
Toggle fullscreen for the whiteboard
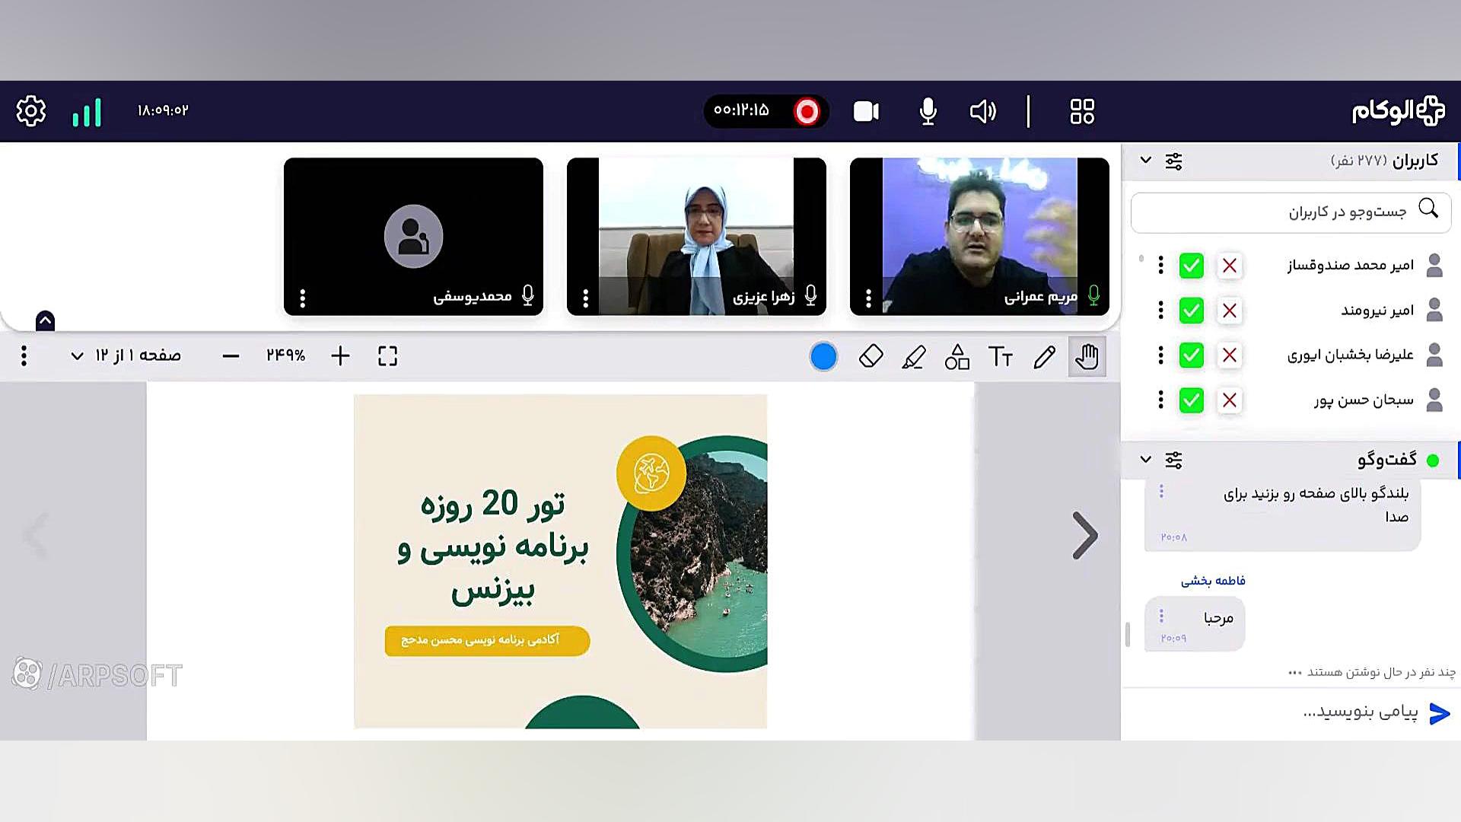tap(388, 356)
